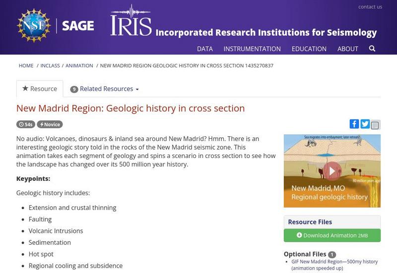Open the EDUCATION menu

[309, 49]
